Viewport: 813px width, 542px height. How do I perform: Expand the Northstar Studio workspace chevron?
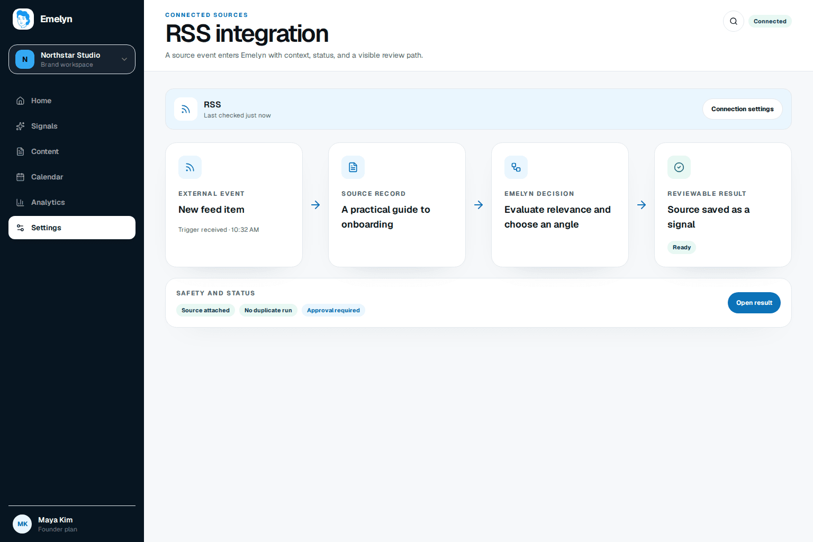(x=124, y=59)
